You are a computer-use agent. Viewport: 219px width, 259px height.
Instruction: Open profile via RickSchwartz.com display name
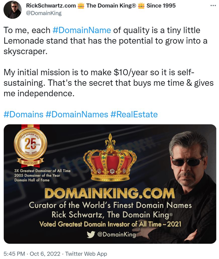tap(51, 6)
